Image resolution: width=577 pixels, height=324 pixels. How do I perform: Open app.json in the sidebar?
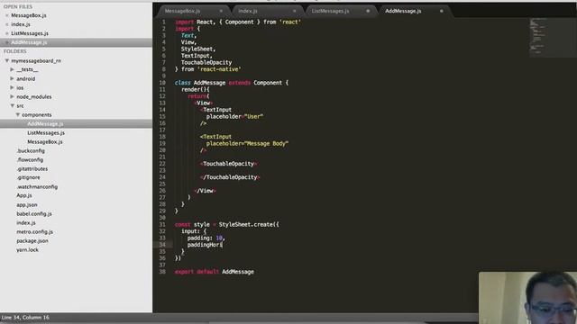tap(27, 205)
